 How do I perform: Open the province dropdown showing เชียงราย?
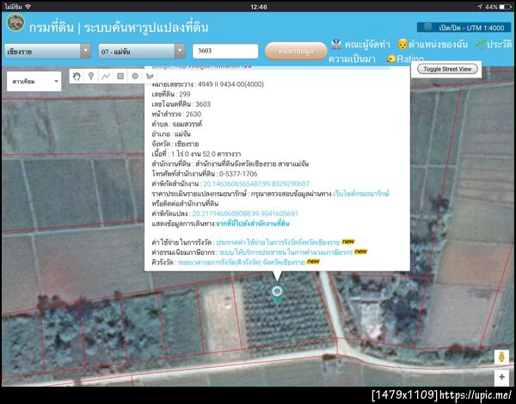click(x=47, y=52)
